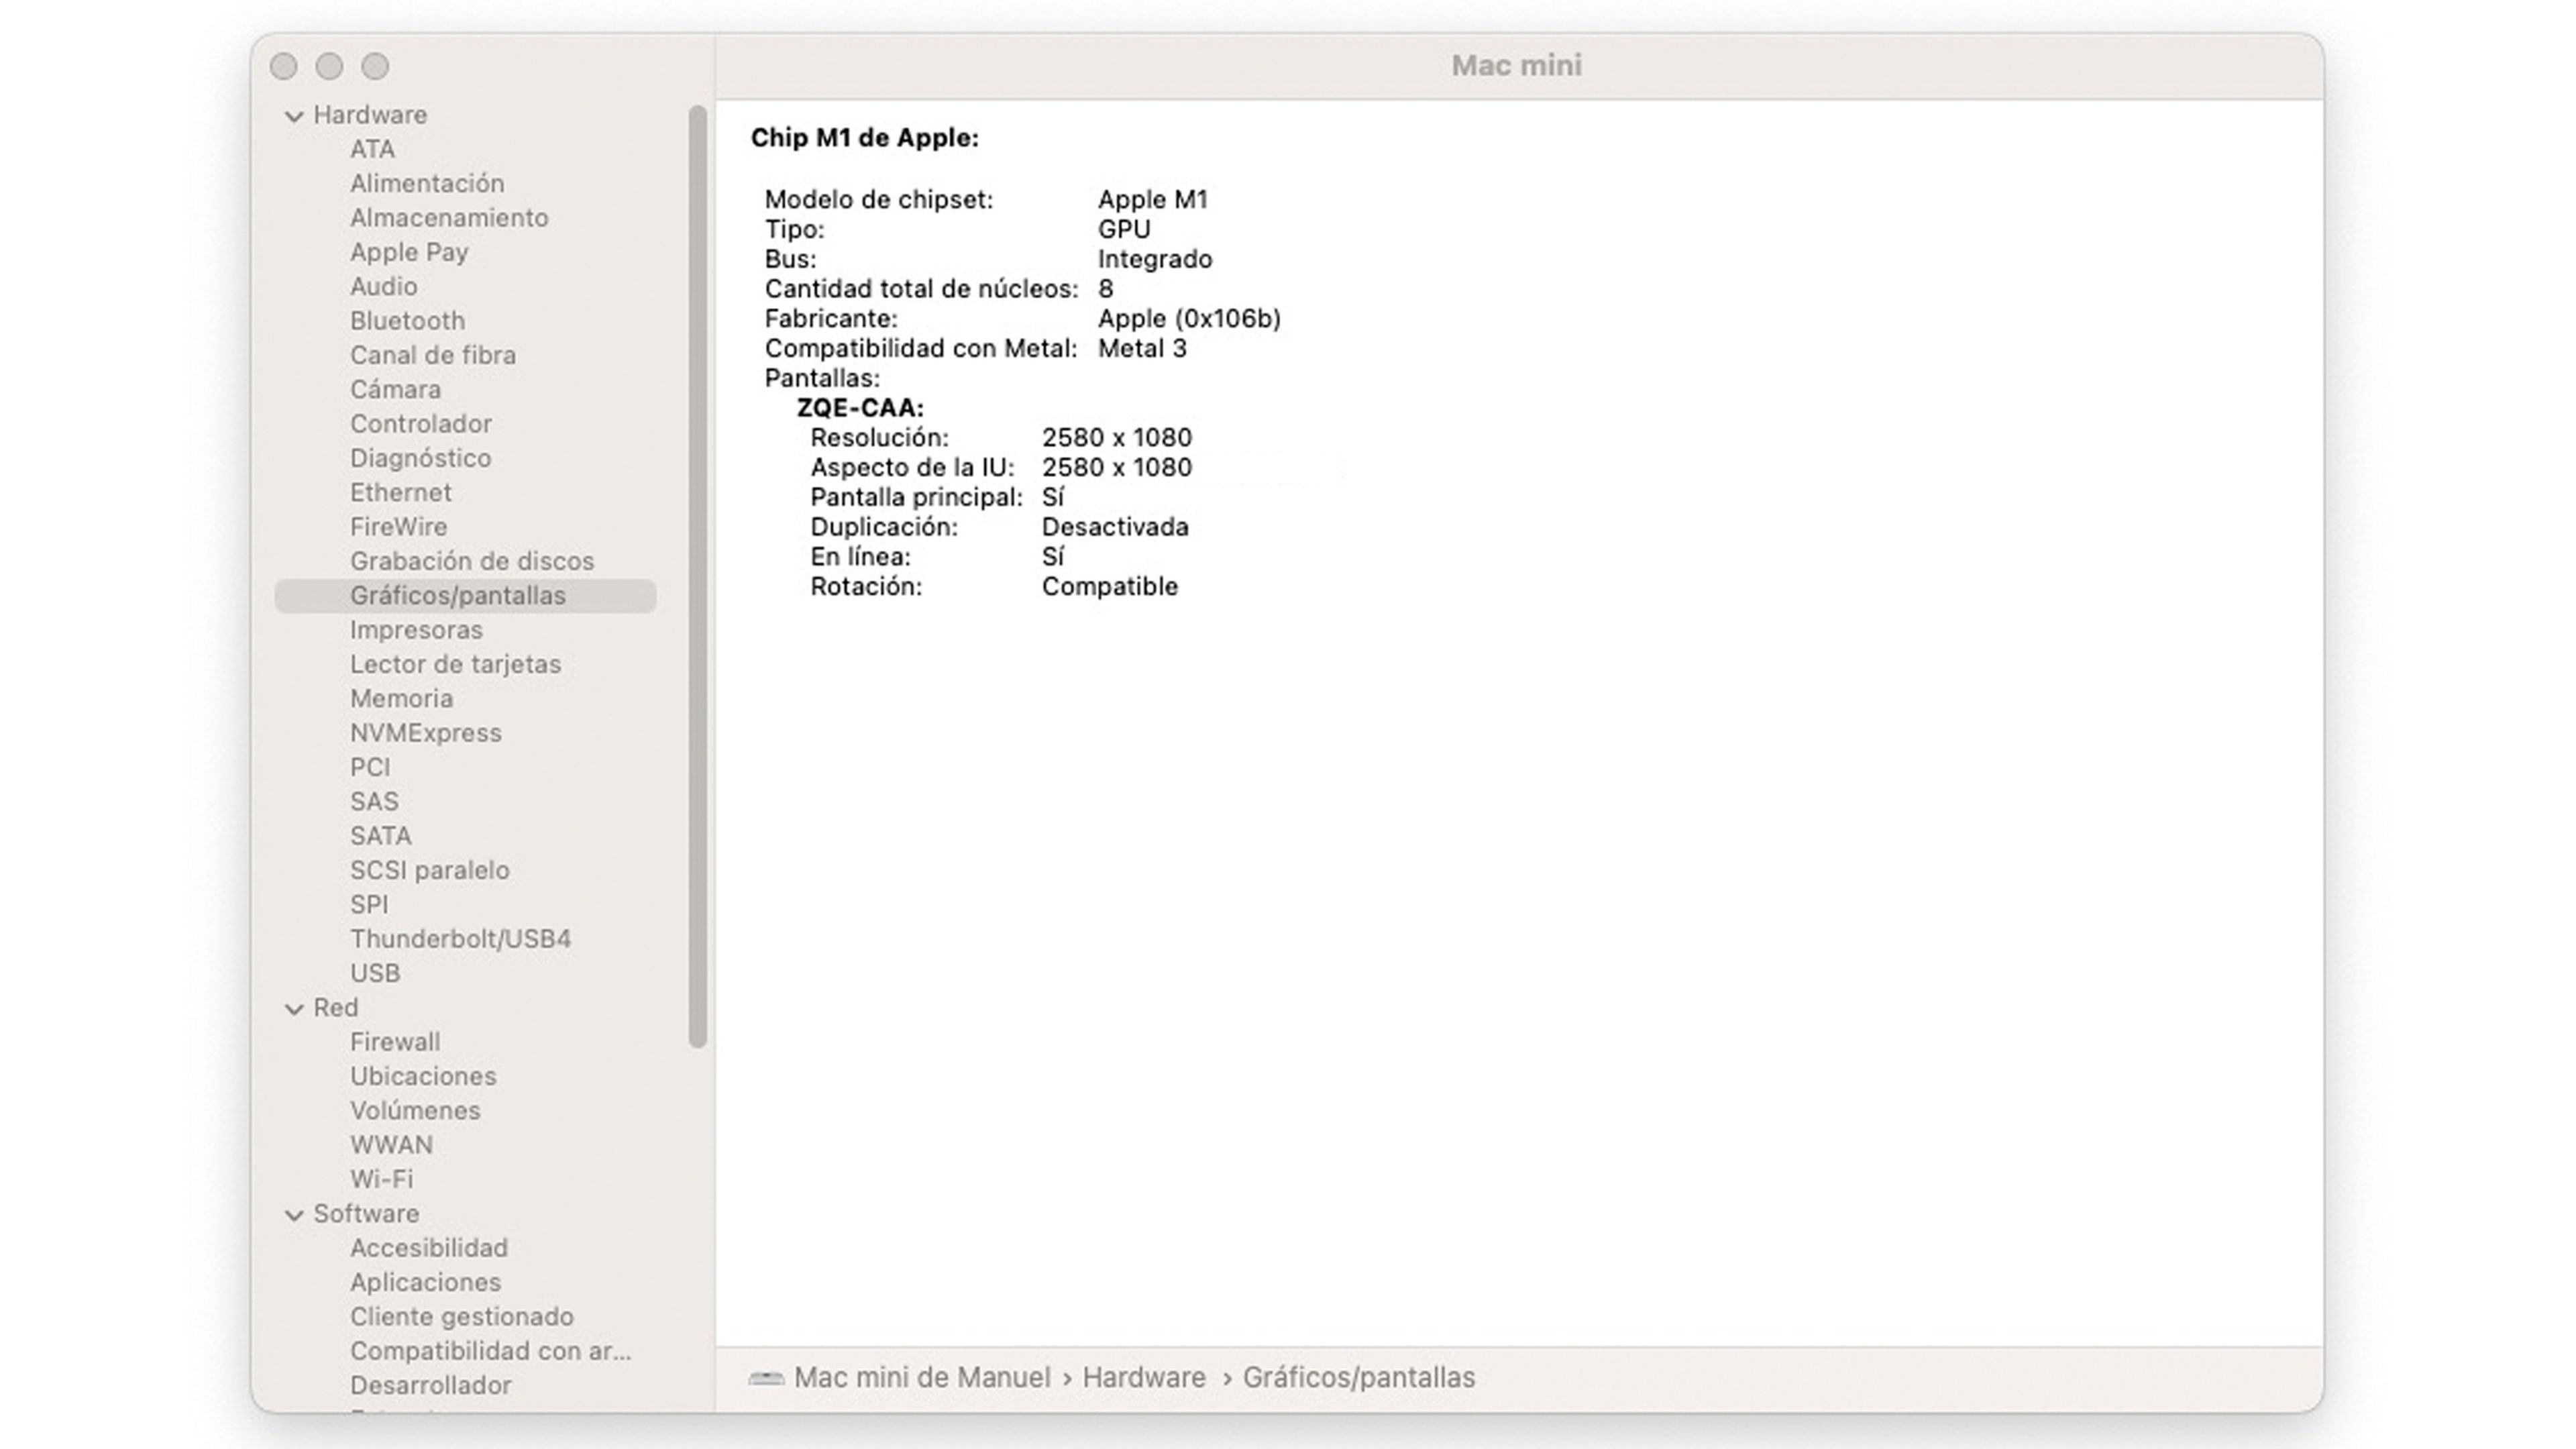Select ATA in the sidebar
Viewport: 2576px width, 1449px height.
[372, 149]
